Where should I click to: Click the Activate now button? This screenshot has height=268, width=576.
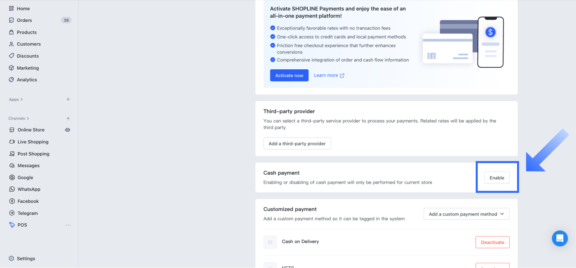[x=289, y=75]
